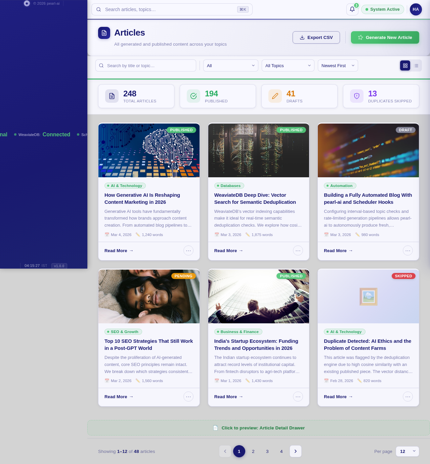Expand the All Topics dropdown

pos(288,65)
